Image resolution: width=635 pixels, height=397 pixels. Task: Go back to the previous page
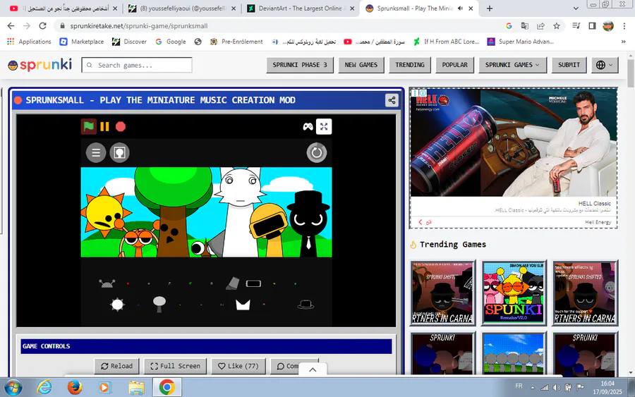coord(11,26)
